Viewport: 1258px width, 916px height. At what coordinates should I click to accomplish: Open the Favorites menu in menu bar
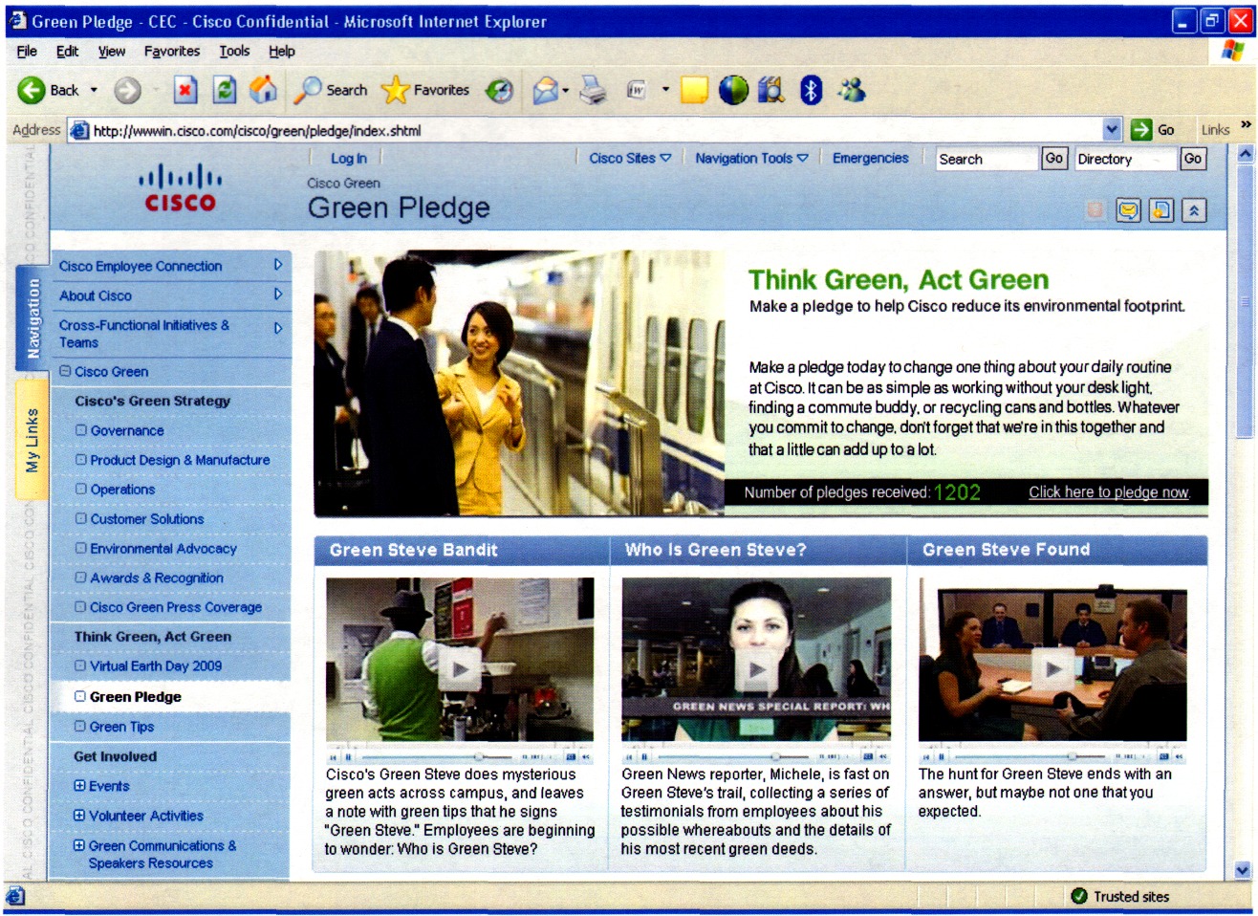172,52
